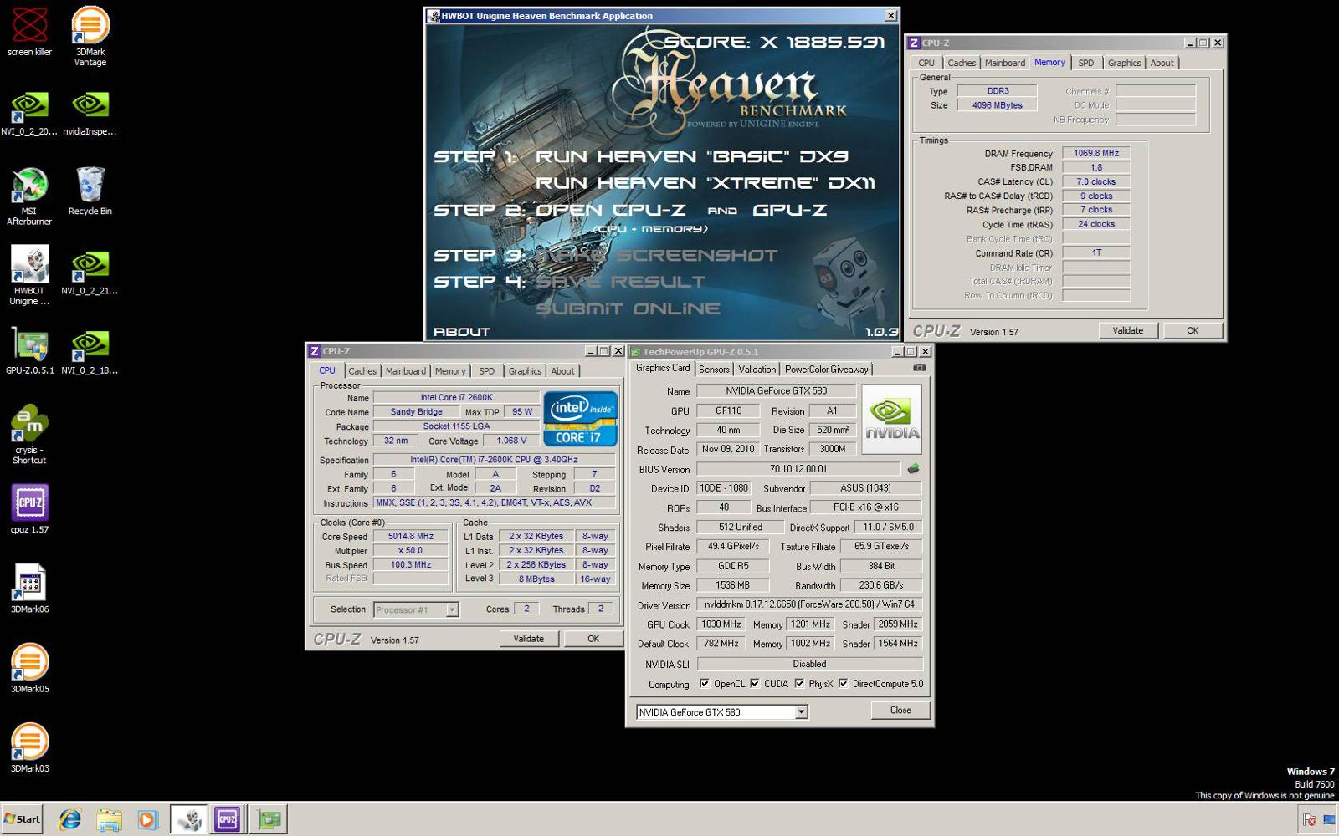Switch to the Sensors tab in GPU-Z
This screenshot has height=836, width=1339.
(714, 370)
